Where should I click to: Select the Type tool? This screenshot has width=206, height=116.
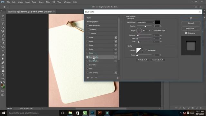(x=3, y=51)
